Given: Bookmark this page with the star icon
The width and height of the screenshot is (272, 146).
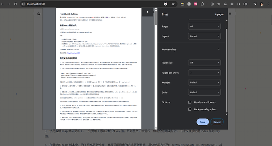Looking at the screenshot, I should click(x=173, y=4).
